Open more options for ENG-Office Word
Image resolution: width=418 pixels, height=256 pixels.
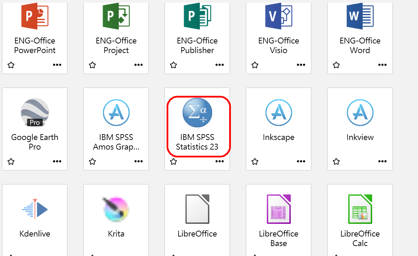coord(382,65)
